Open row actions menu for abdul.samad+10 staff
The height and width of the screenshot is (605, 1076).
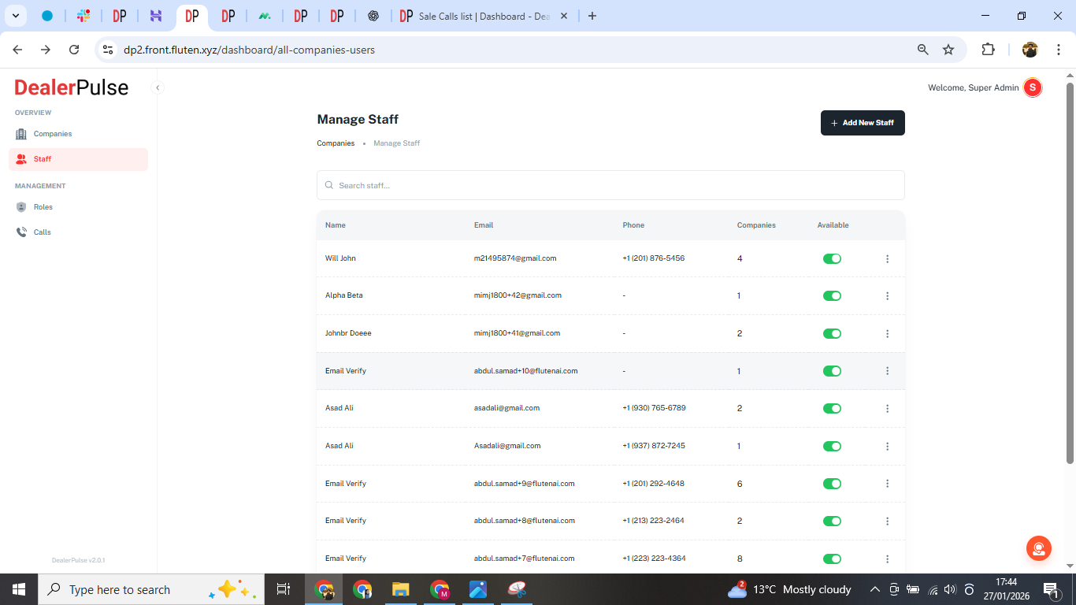tap(887, 371)
